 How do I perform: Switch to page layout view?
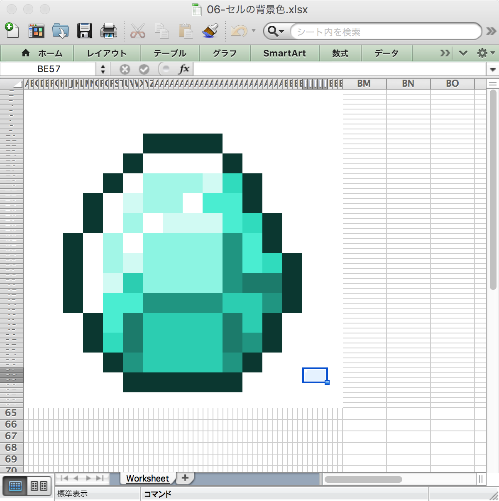39,486
